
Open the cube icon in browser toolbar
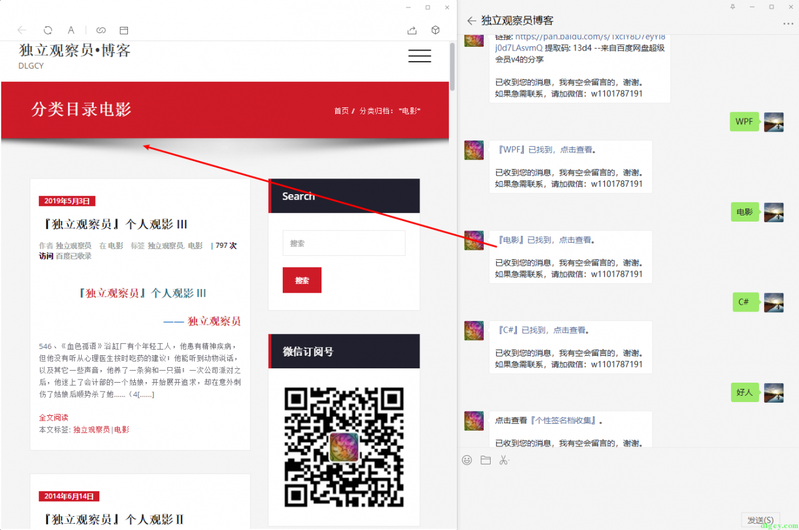pyautogui.click(x=436, y=30)
